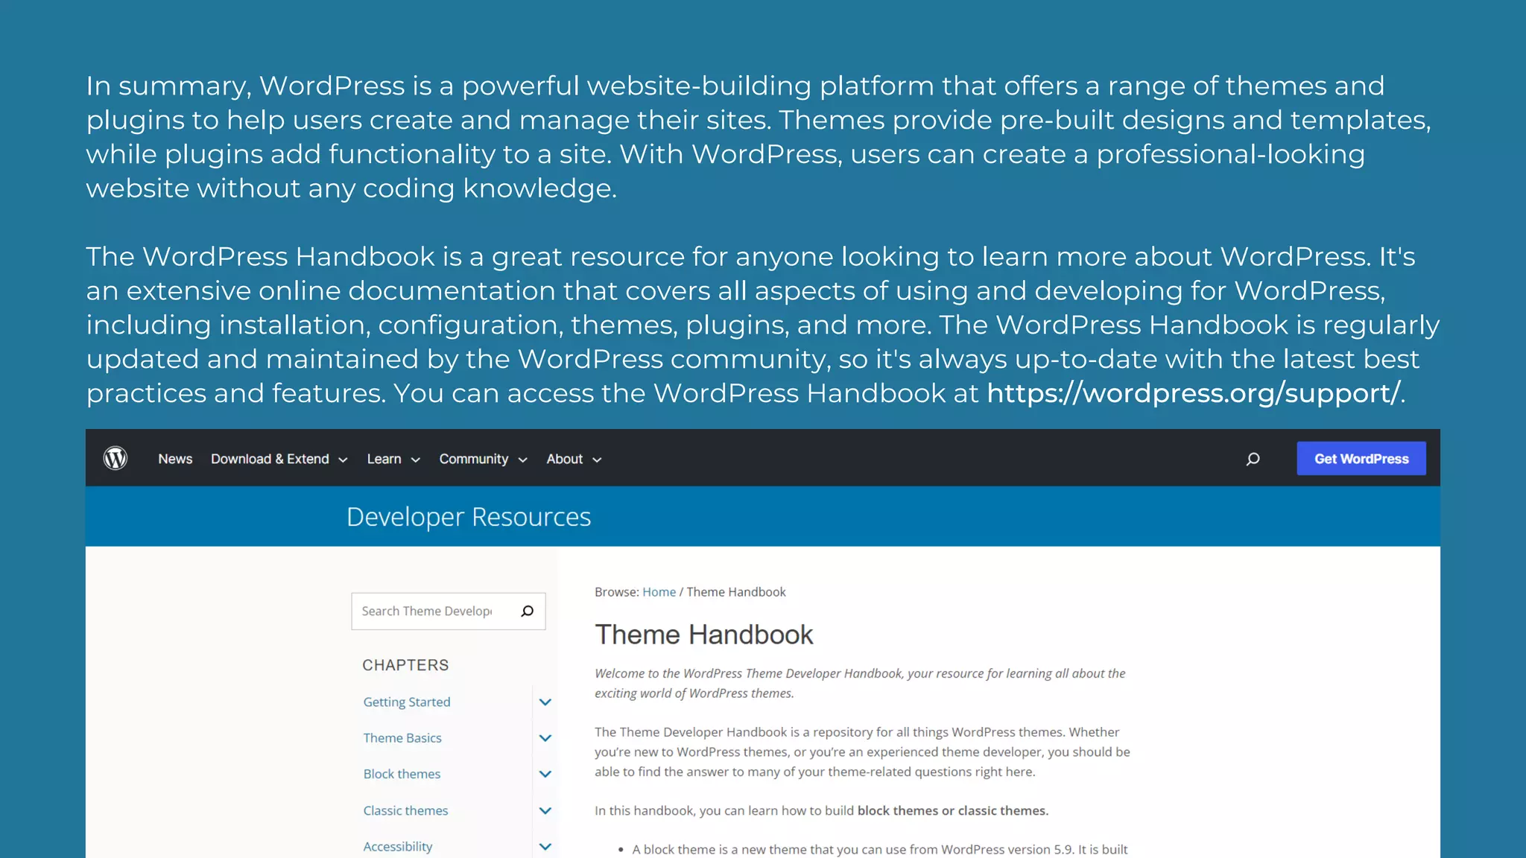Open the Learn dropdown menu
Image resolution: width=1526 pixels, height=858 pixels.
click(393, 459)
